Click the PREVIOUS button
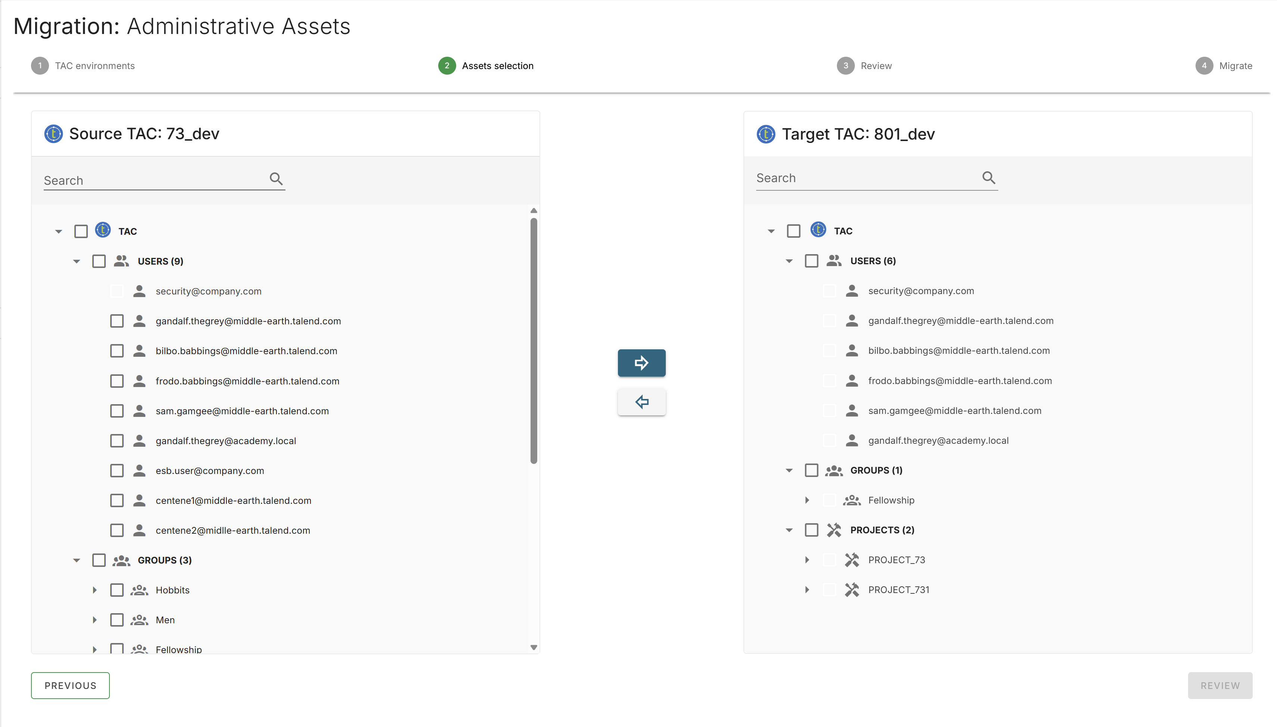 [x=70, y=685]
